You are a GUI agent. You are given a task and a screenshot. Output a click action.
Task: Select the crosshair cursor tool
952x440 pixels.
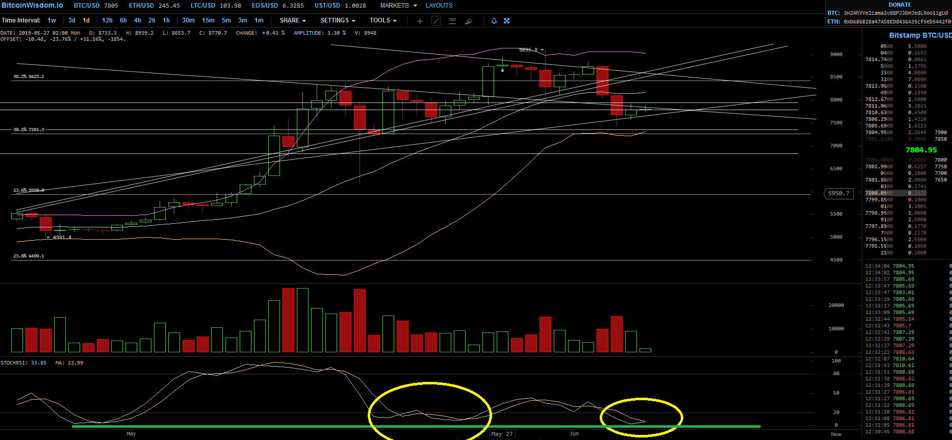tap(420, 21)
